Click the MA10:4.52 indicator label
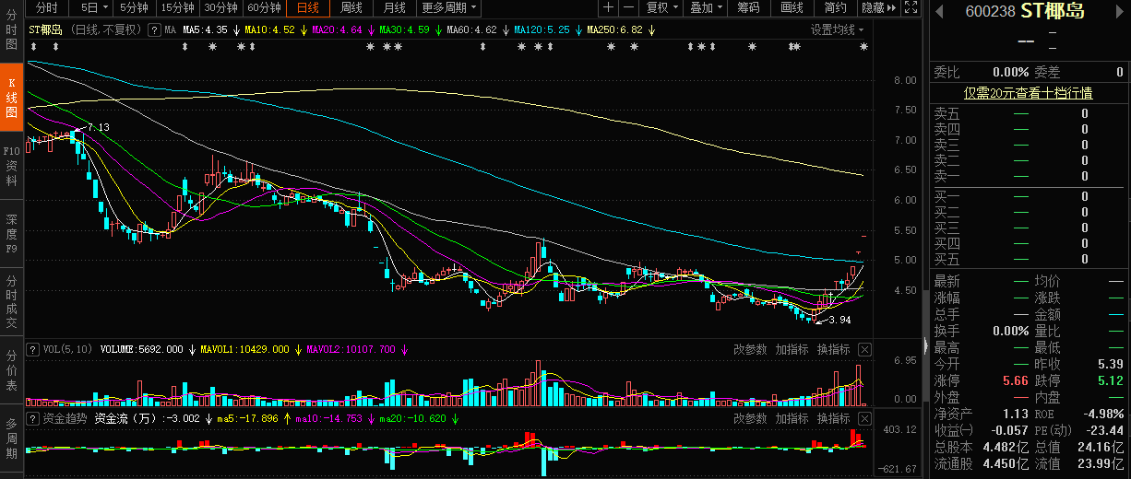1131x479 pixels. [269, 30]
